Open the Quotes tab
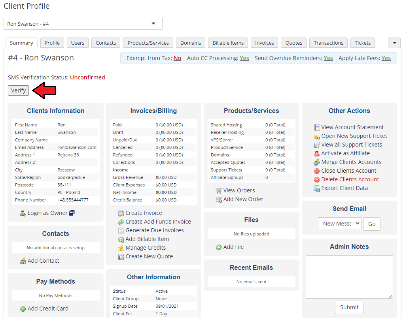Image resolution: width=405 pixels, height=318 pixels. click(294, 43)
